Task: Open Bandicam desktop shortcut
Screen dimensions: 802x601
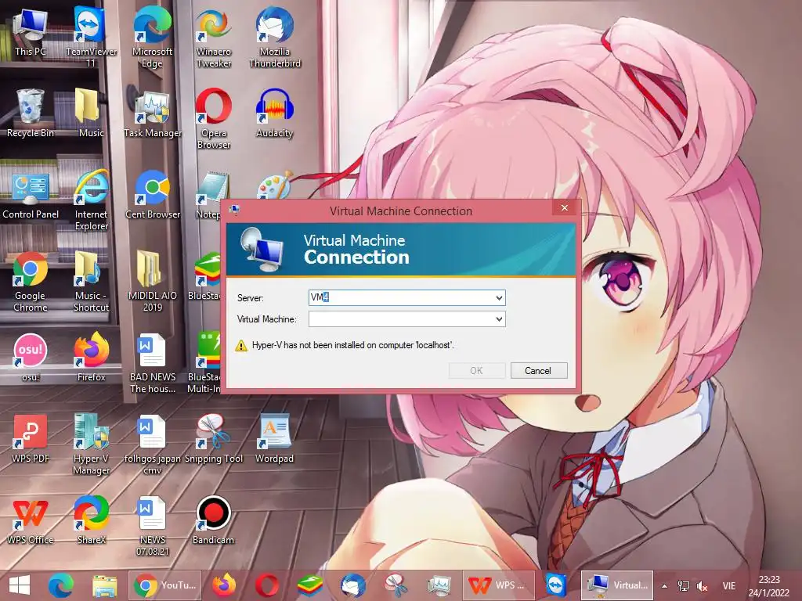Action: click(213, 520)
